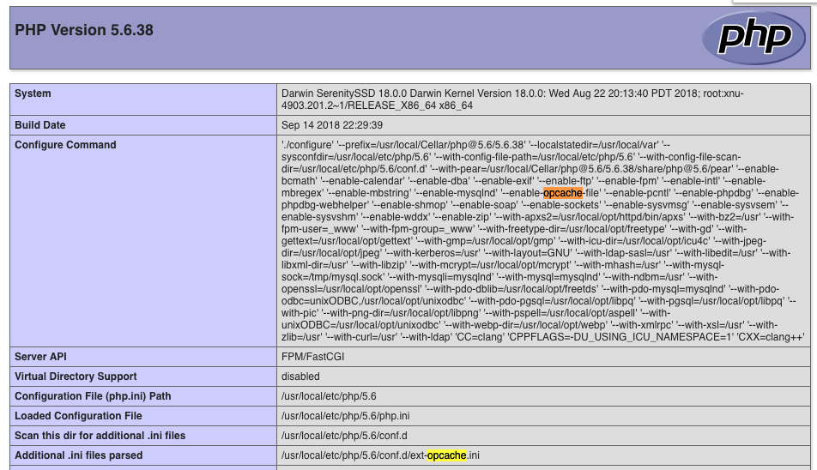
Task: Click the /usr/local/etc/php/5.6/php.ini value
Action: tap(346, 416)
